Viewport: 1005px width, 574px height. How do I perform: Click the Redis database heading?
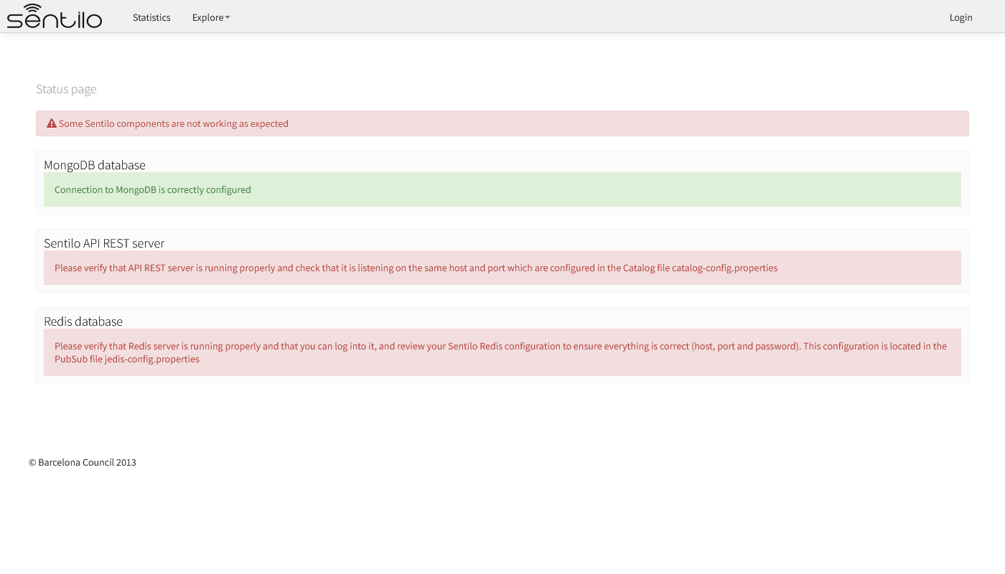[x=83, y=321]
